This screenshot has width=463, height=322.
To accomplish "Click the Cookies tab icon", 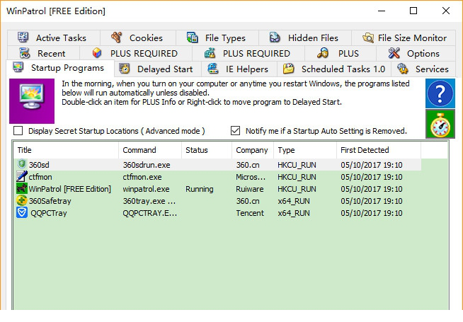I will click(117, 38).
